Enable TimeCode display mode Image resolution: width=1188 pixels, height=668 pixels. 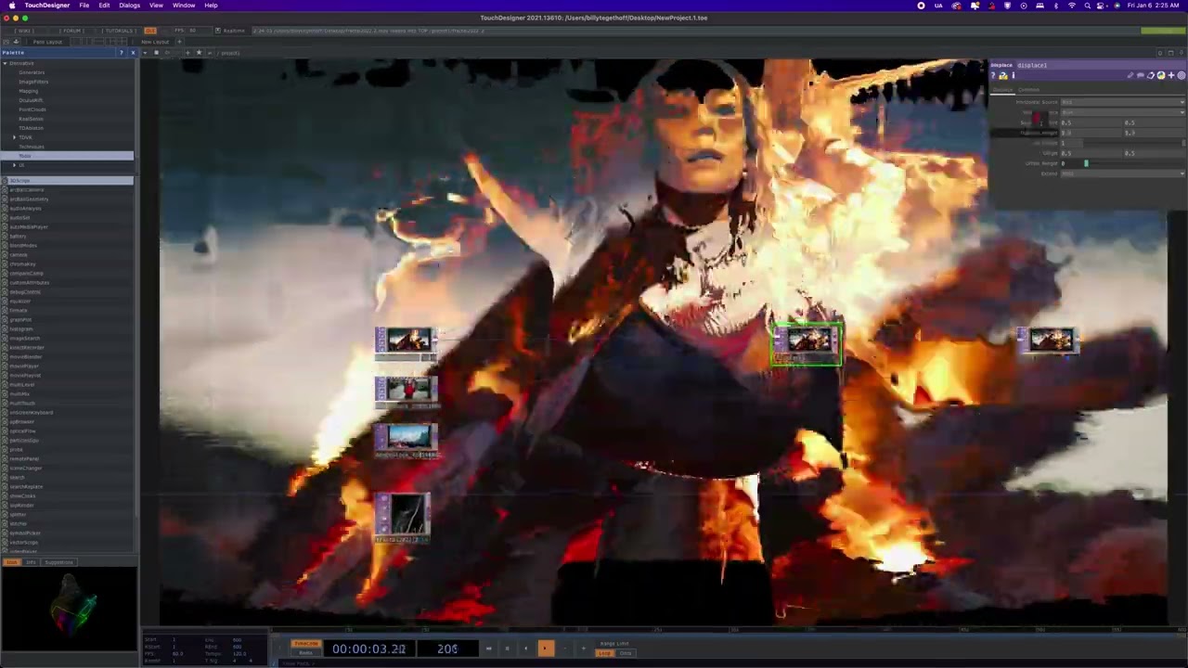305,643
